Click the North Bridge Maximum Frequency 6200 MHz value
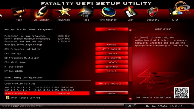Viewport: 194px width, 109px height. [x=63, y=39]
